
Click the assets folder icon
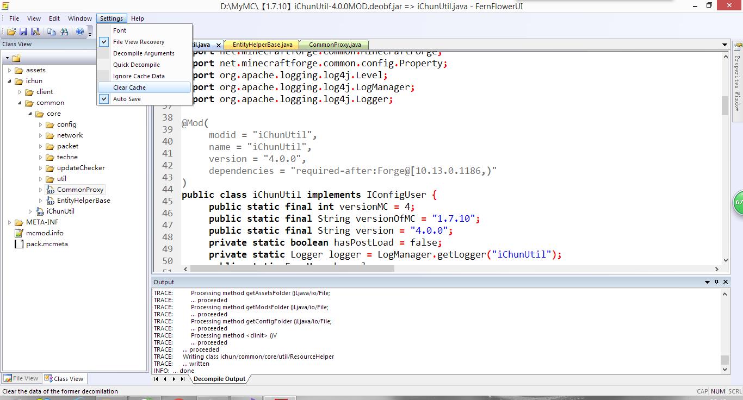[x=19, y=70]
